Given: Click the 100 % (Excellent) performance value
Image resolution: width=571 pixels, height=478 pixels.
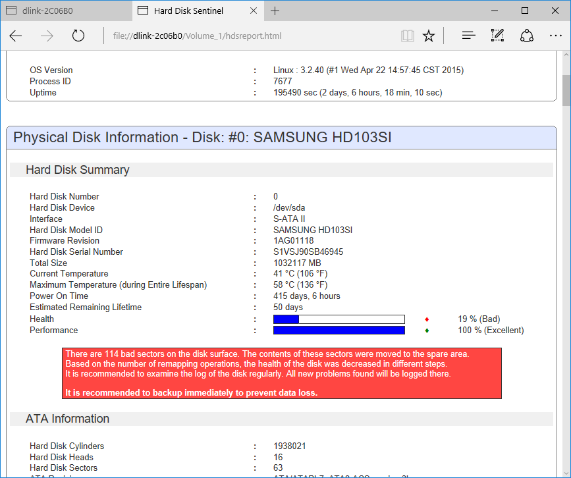Looking at the screenshot, I should point(491,331).
